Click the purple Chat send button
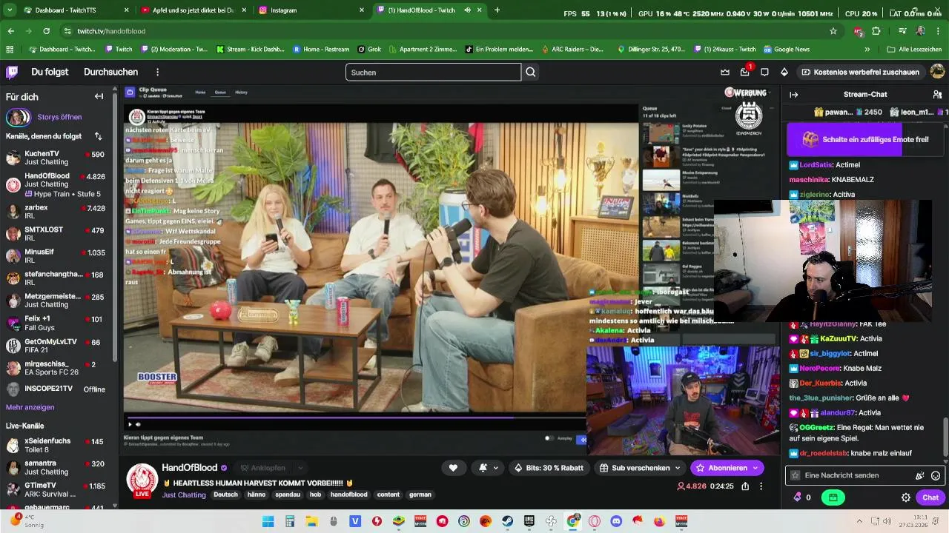The height and width of the screenshot is (533, 949). (930, 497)
